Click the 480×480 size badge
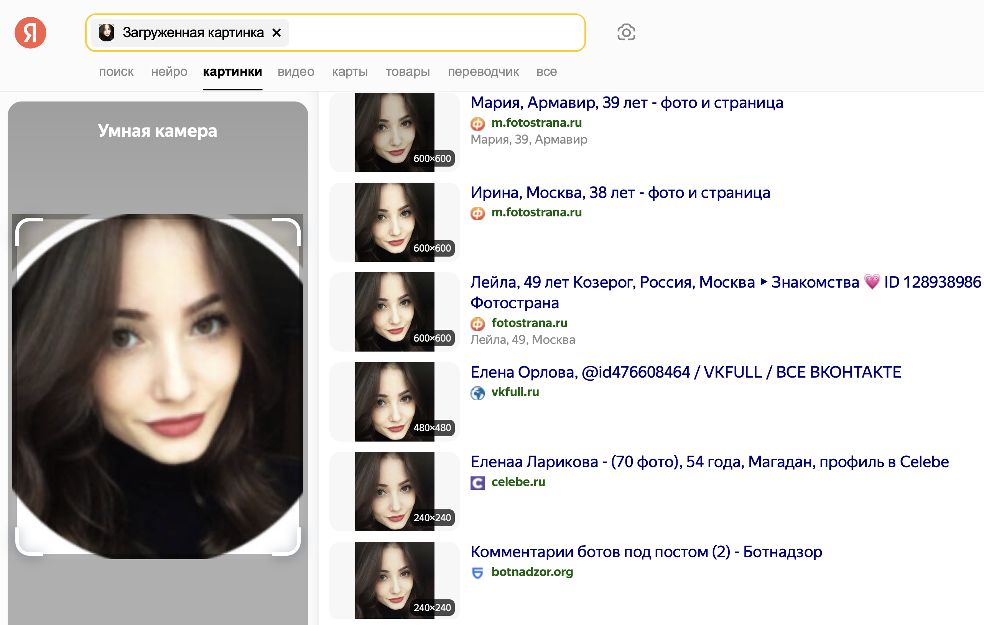 432,427
